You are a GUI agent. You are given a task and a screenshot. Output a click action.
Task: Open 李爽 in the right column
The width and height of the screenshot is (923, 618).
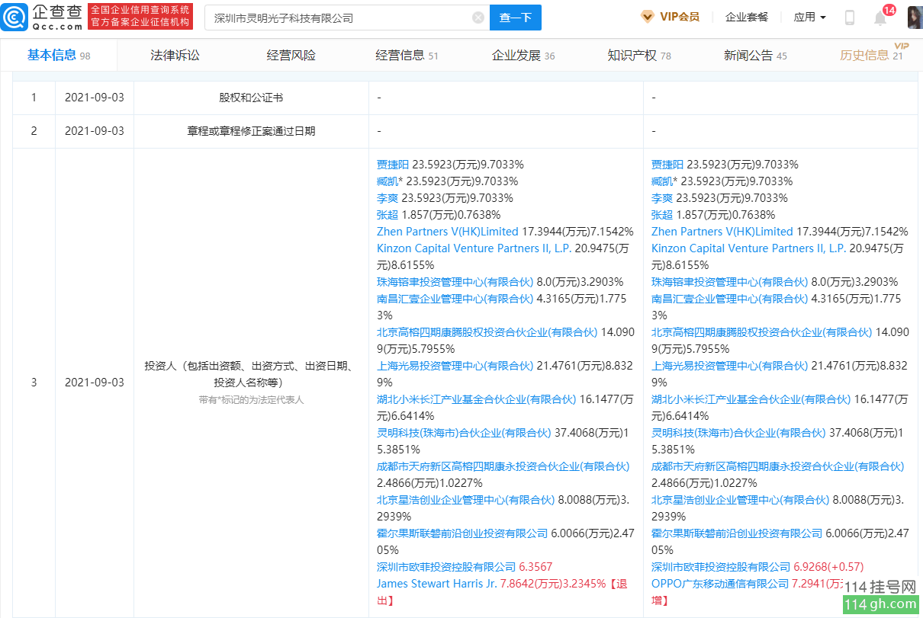[662, 198]
